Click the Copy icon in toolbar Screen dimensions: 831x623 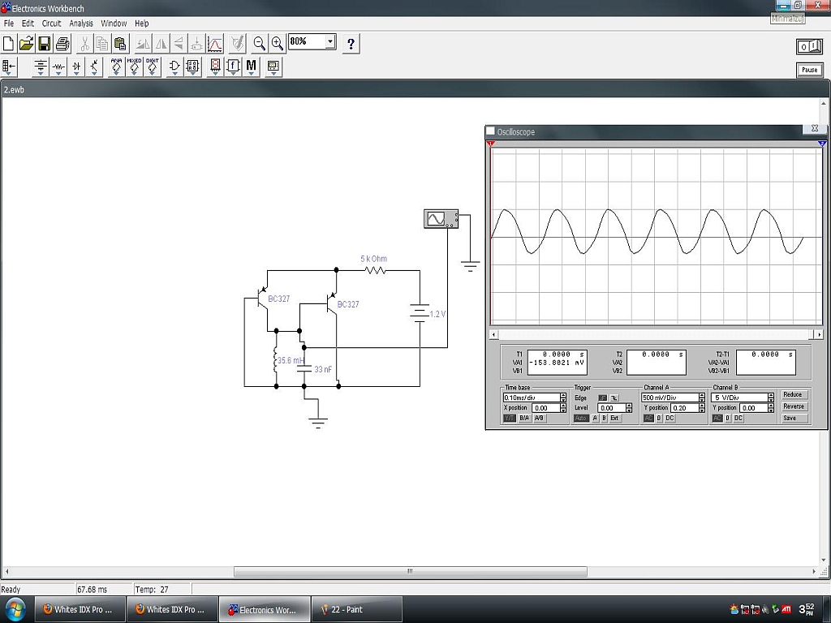point(102,44)
